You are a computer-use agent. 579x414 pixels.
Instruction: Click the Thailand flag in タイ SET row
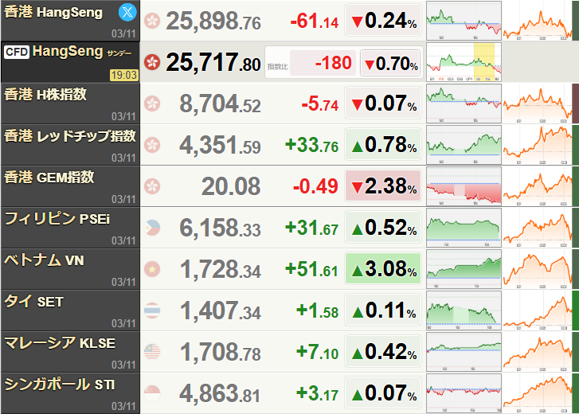click(x=152, y=310)
